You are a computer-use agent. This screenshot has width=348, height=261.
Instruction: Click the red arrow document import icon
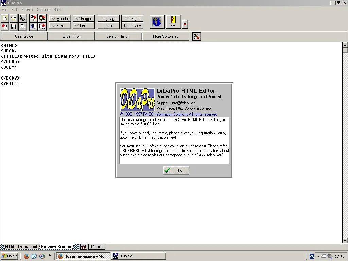coord(5,27)
